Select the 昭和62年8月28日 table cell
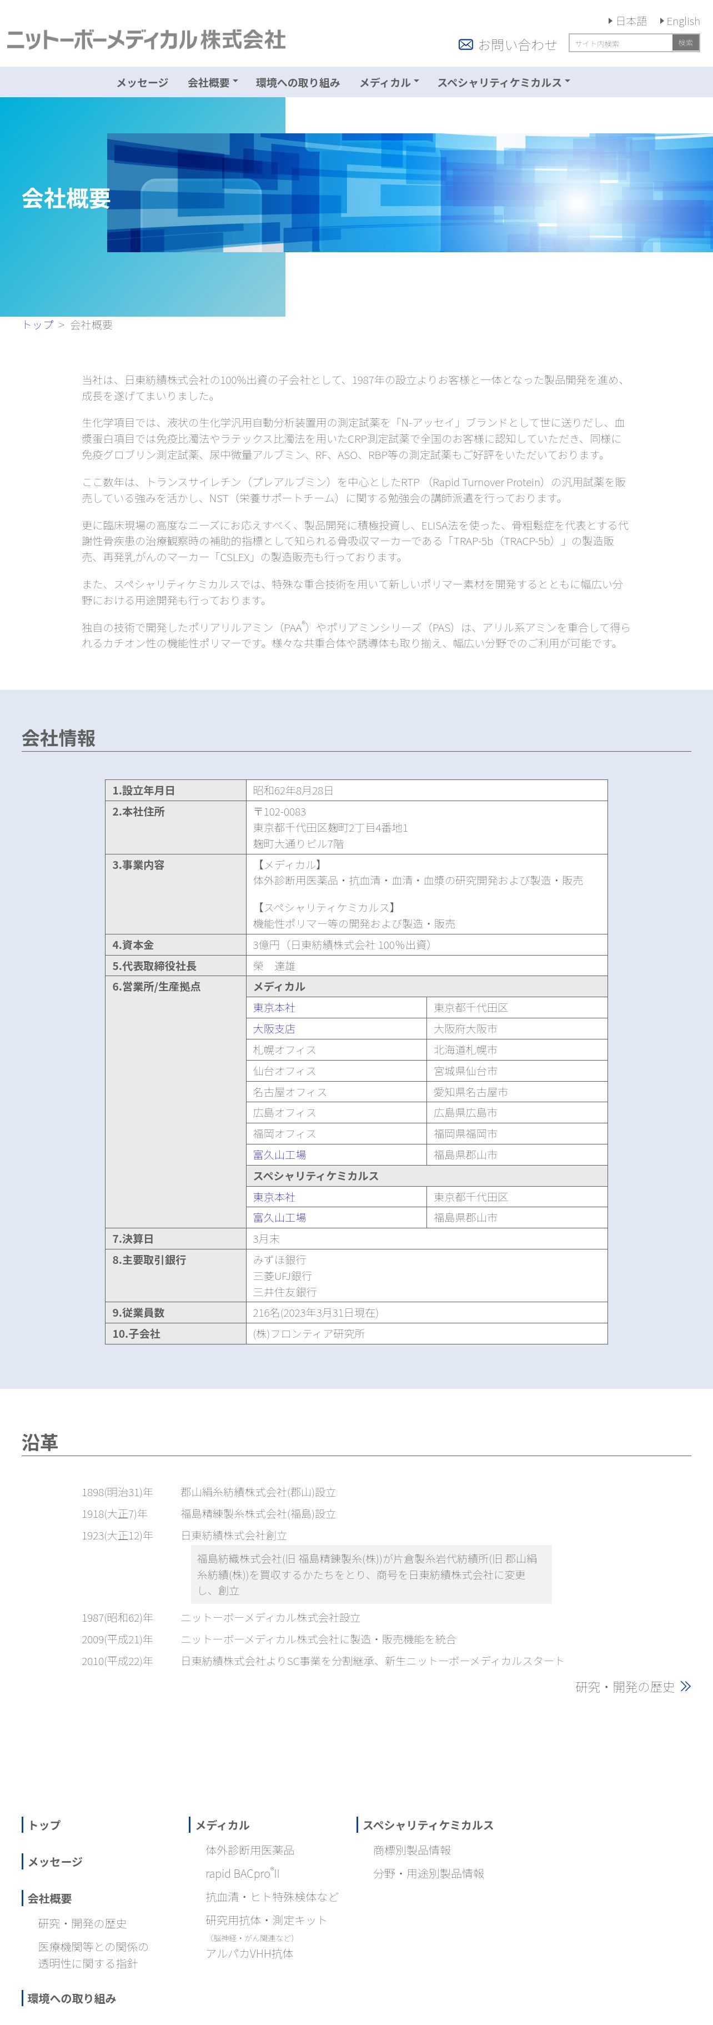Image resolution: width=713 pixels, height=2025 pixels. (427, 791)
